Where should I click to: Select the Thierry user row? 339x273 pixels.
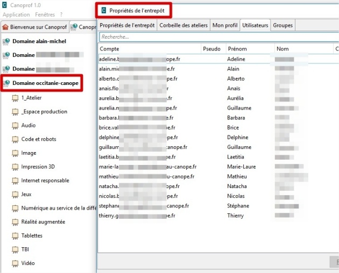218,215
